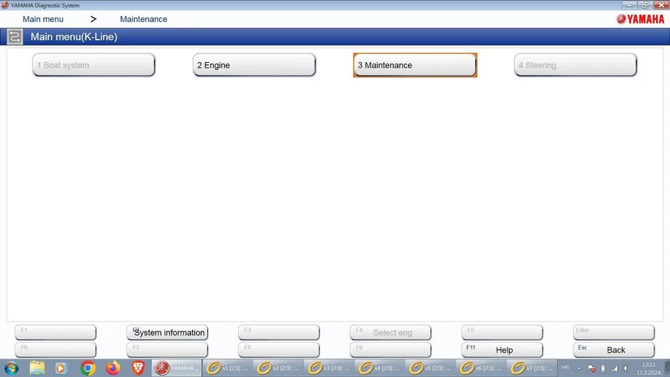Click the battery icon in system tray
Image resolution: width=670 pixels, height=377 pixels.
(603, 368)
